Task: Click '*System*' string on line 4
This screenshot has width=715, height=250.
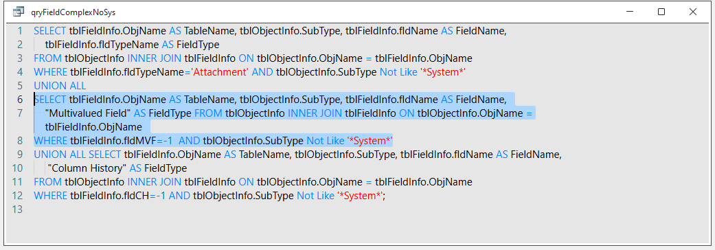Action: click(443, 72)
